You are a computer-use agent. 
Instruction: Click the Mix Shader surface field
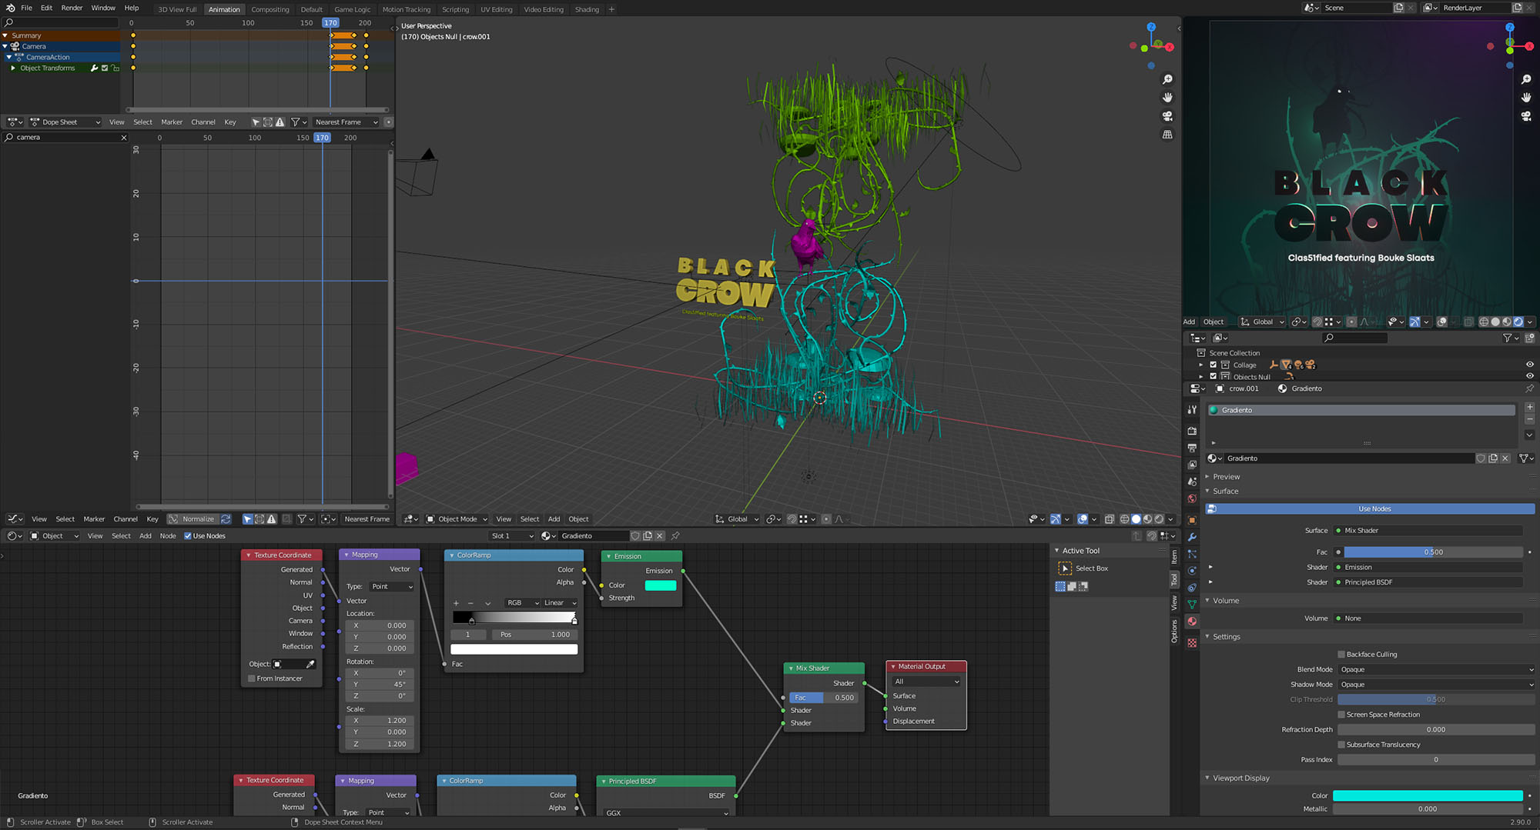point(1428,531)
